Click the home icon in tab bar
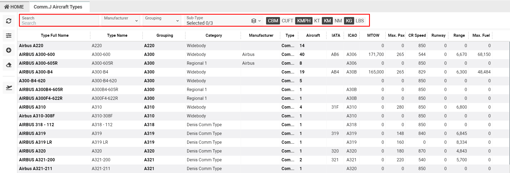This screenshot has width=510, height=173. pyautogui.click(x=7, y=7)
